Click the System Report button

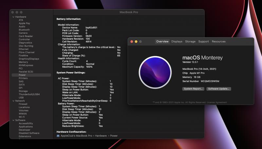click(193, 89)
